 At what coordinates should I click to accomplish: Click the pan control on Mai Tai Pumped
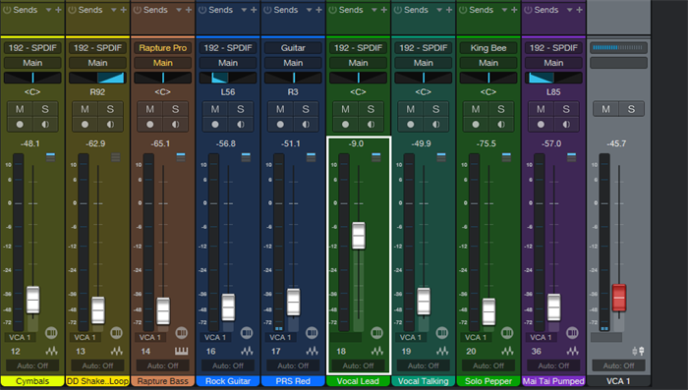[x=553, y=78]
